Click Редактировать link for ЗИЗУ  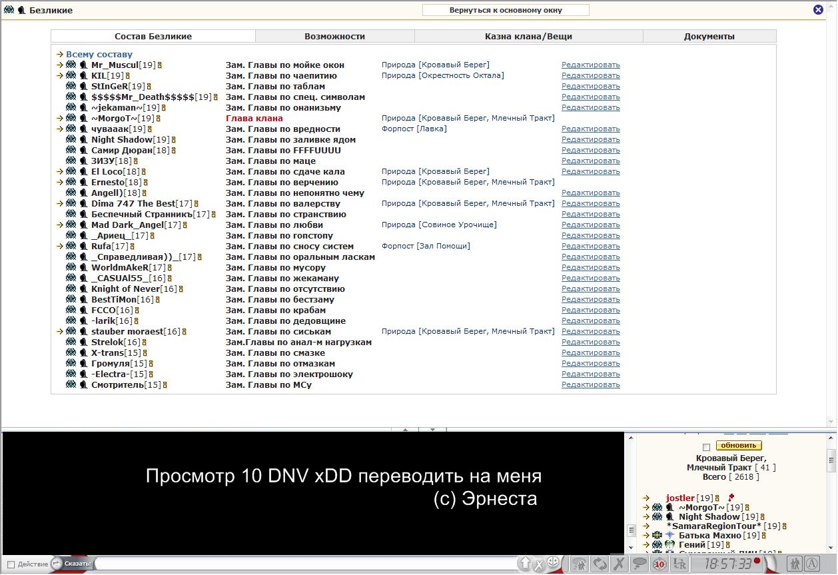(x=591, y=161)
